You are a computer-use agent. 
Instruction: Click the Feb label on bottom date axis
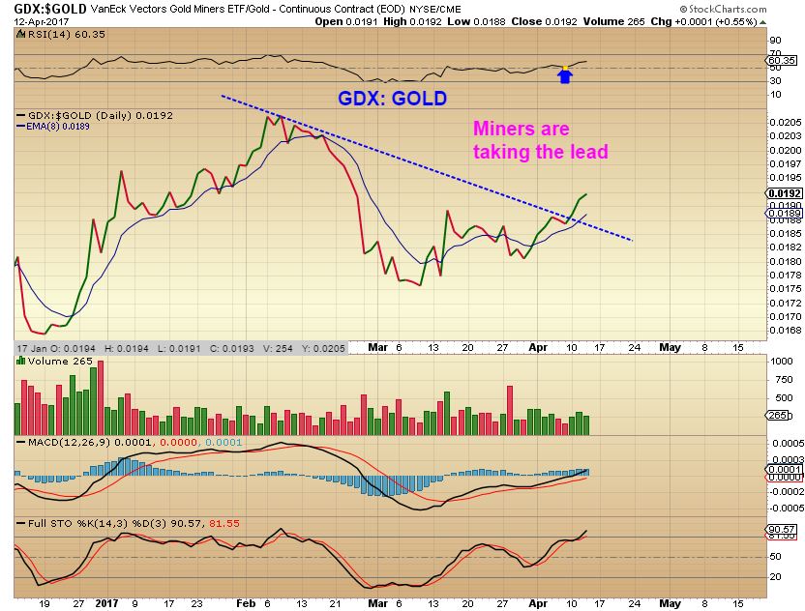click(x=246, y=603)
